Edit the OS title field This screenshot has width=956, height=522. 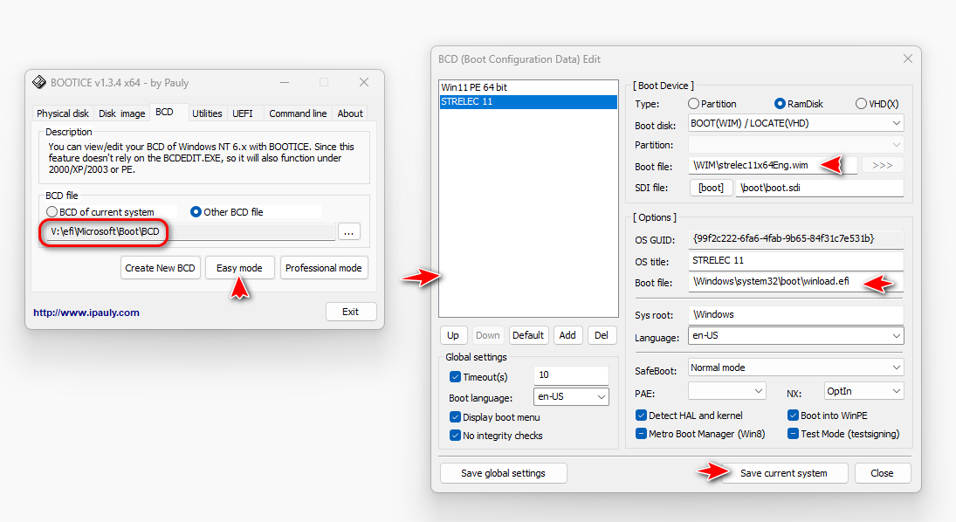point(795,261)
